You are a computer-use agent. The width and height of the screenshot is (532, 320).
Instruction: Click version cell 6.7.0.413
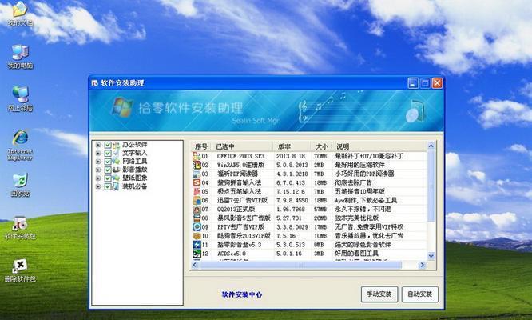pyautogui.click(x=291, y=182)
